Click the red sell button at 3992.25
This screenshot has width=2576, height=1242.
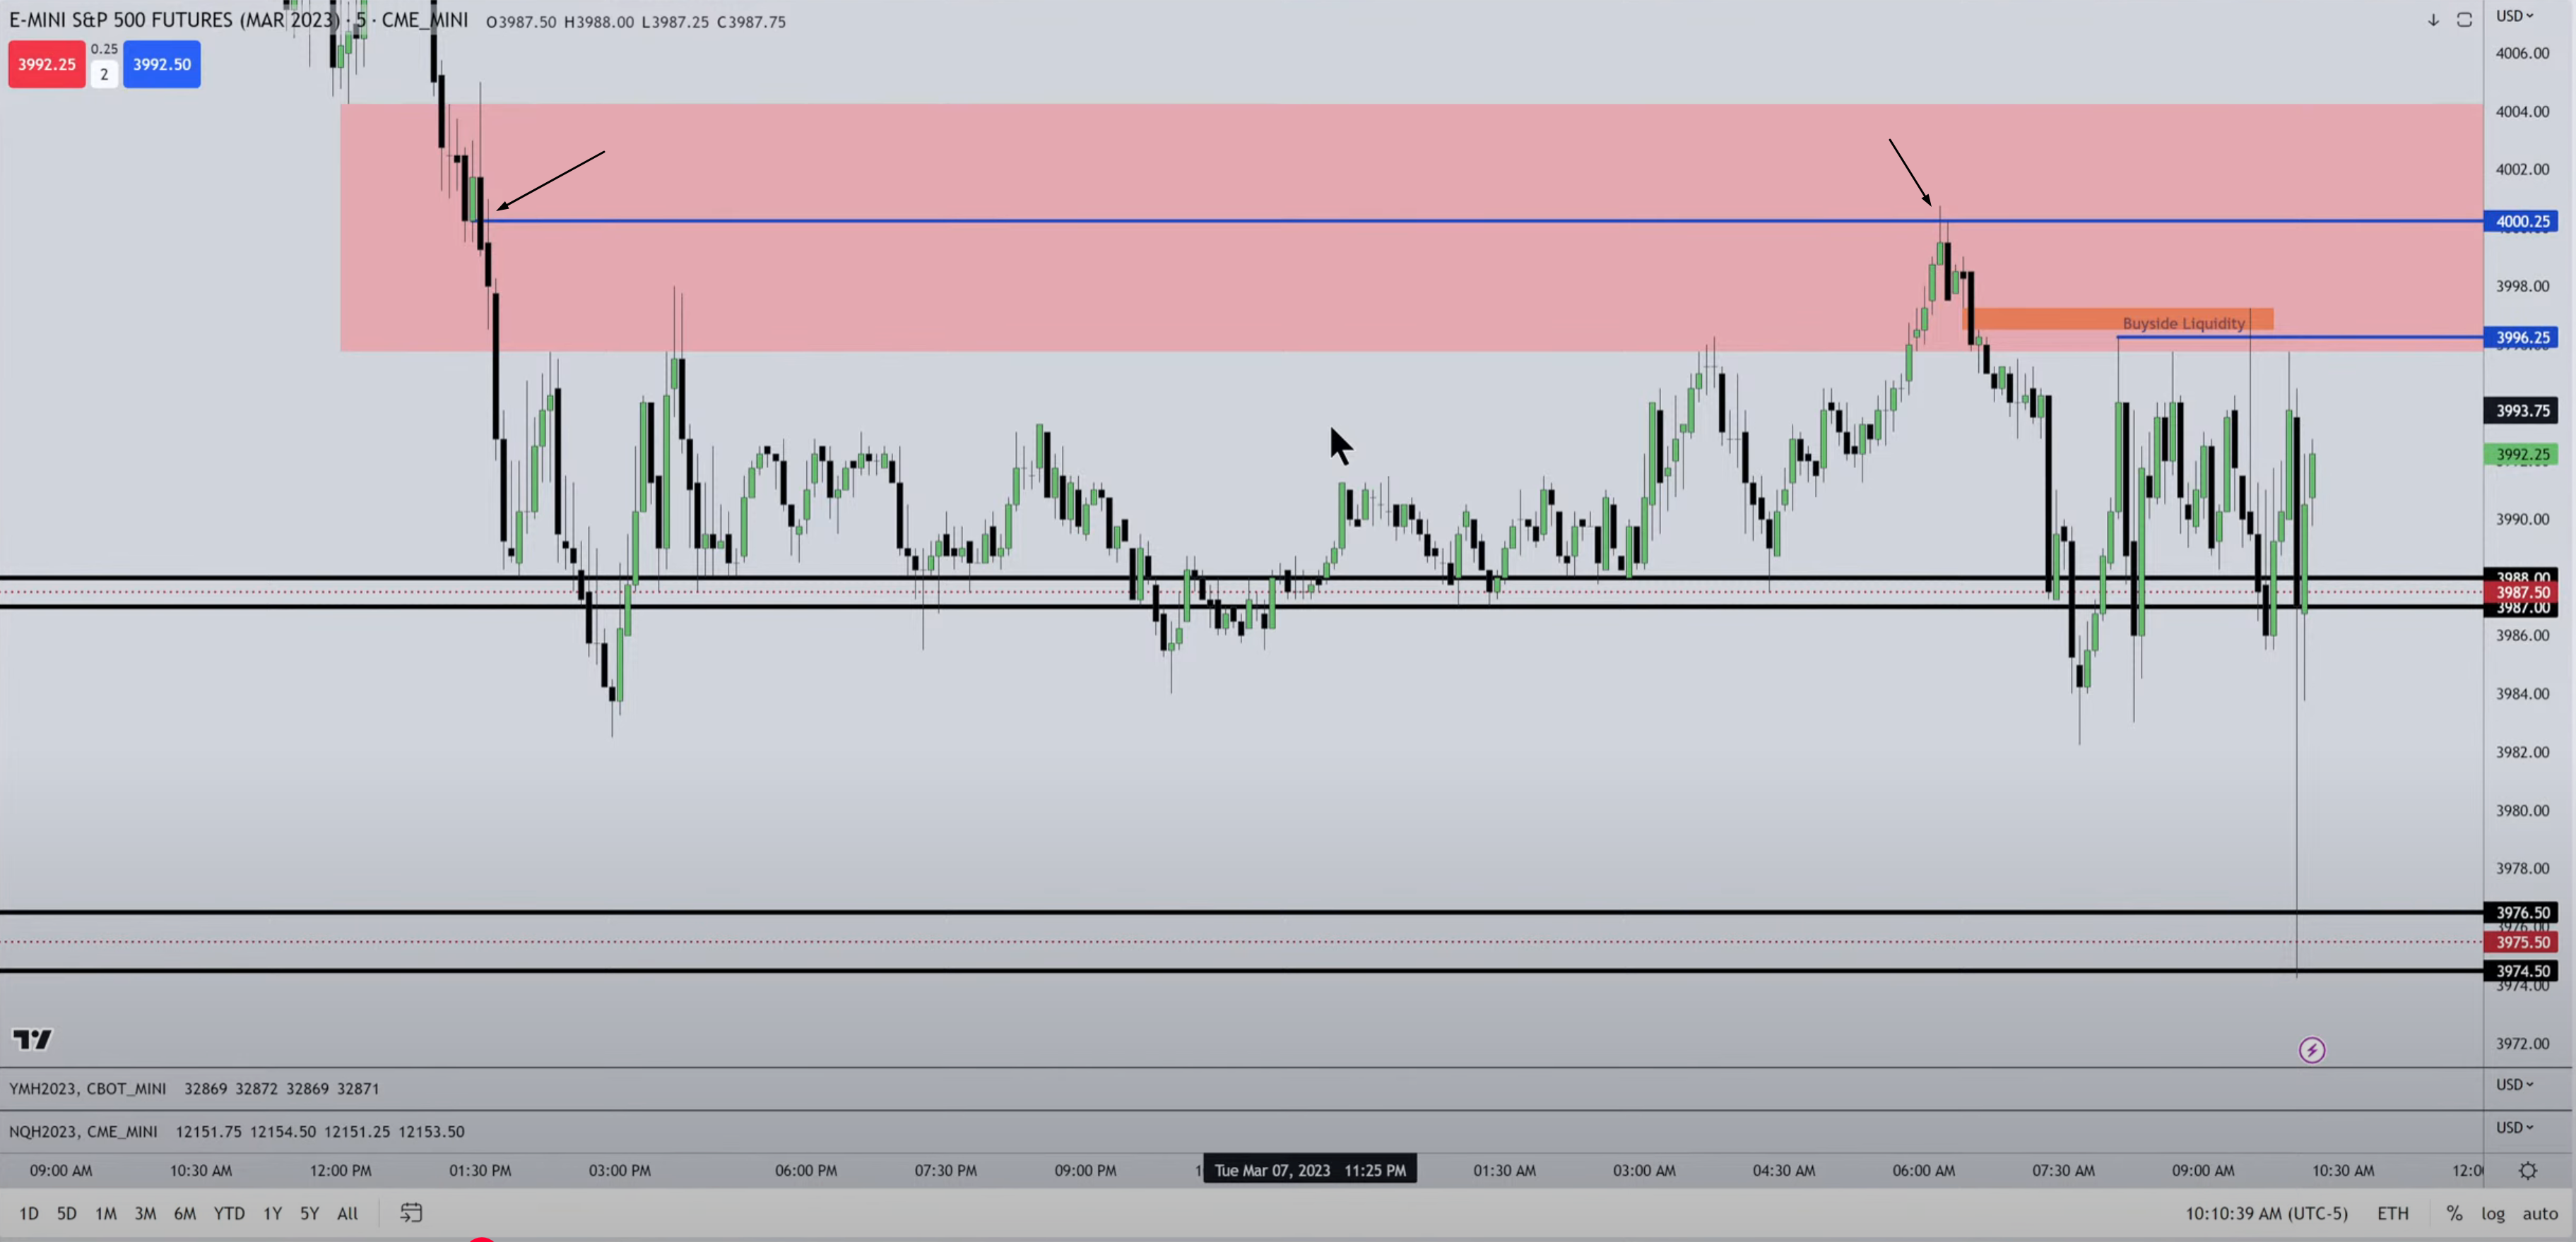(x=47, y=64)
